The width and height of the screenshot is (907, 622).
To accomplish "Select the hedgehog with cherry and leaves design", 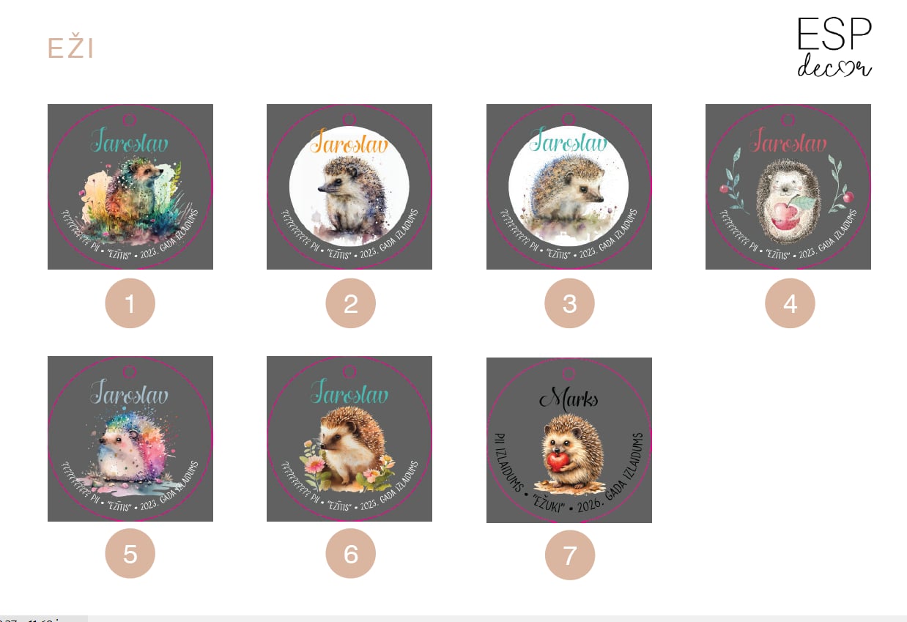I will click(788, 187).
